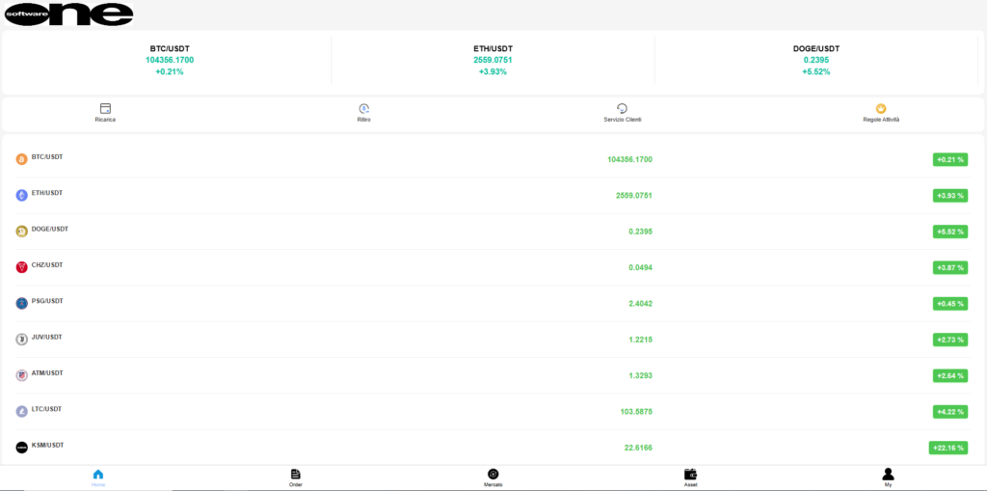
Task: Click the KSM Kusama coin icon
Action: point(22,447)
